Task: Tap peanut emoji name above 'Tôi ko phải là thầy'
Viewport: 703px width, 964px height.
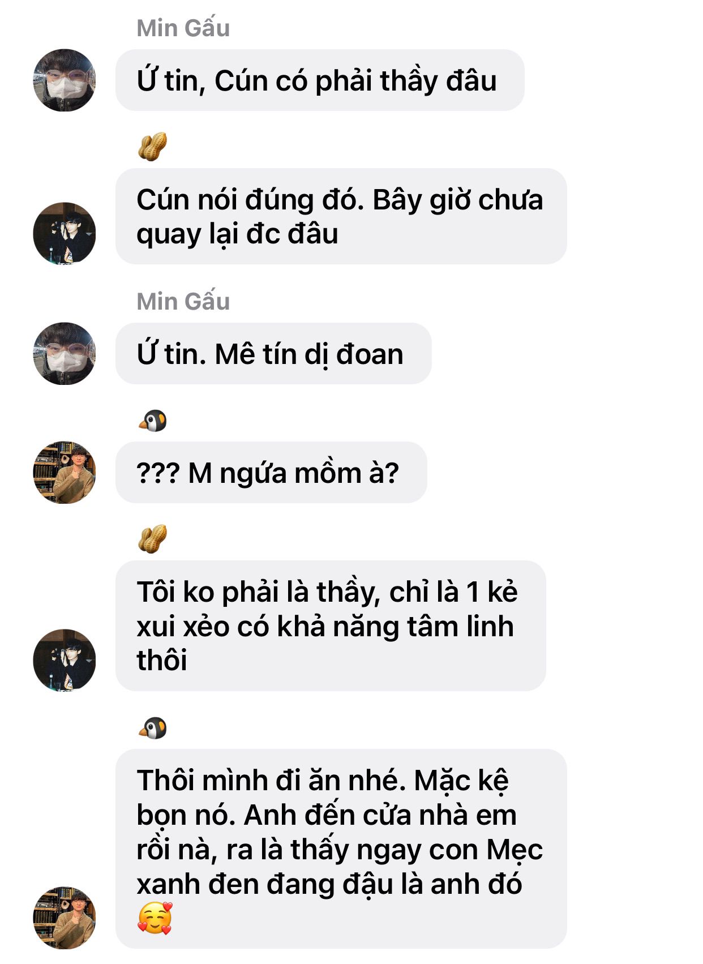Action: coord(153,538)
